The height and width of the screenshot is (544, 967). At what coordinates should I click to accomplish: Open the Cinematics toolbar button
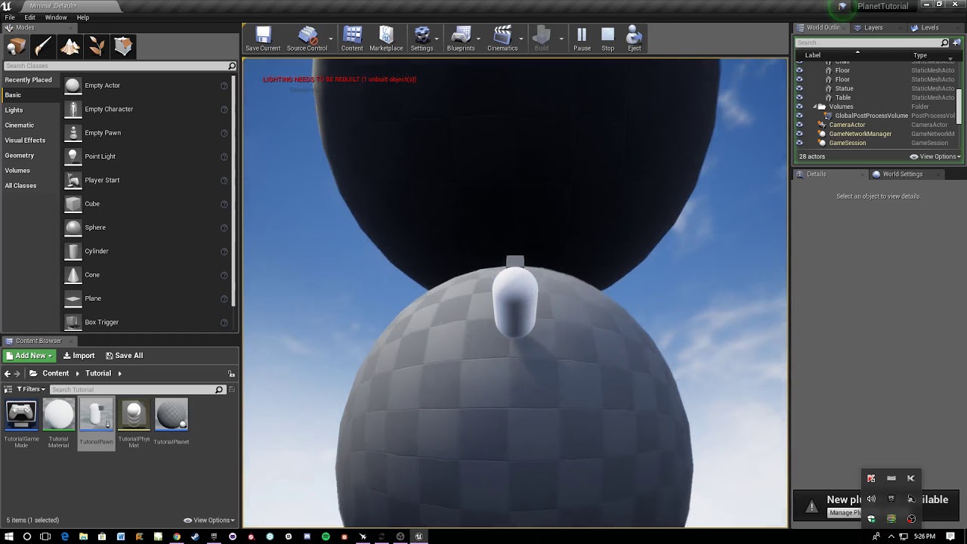click(502, 39)
